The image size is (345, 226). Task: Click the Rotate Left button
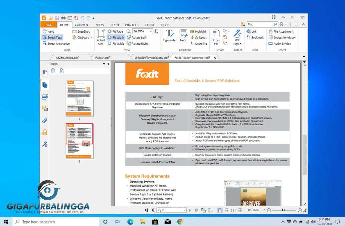coord(139,37)
